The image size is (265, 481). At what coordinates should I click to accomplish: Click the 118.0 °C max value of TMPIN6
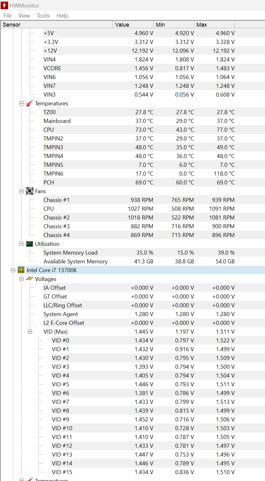pyautogui.click(x=224, y=173)
